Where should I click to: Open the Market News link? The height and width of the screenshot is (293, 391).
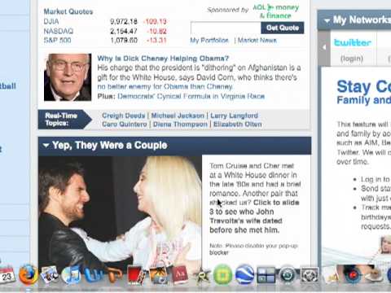(257, 41)
